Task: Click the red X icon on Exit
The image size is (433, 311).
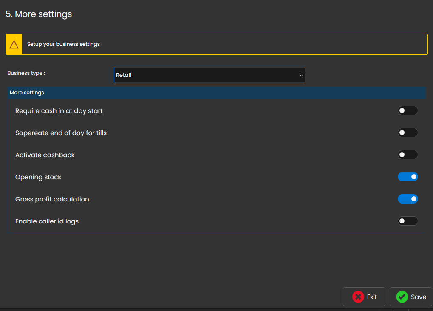Action: tap(358, 297)
